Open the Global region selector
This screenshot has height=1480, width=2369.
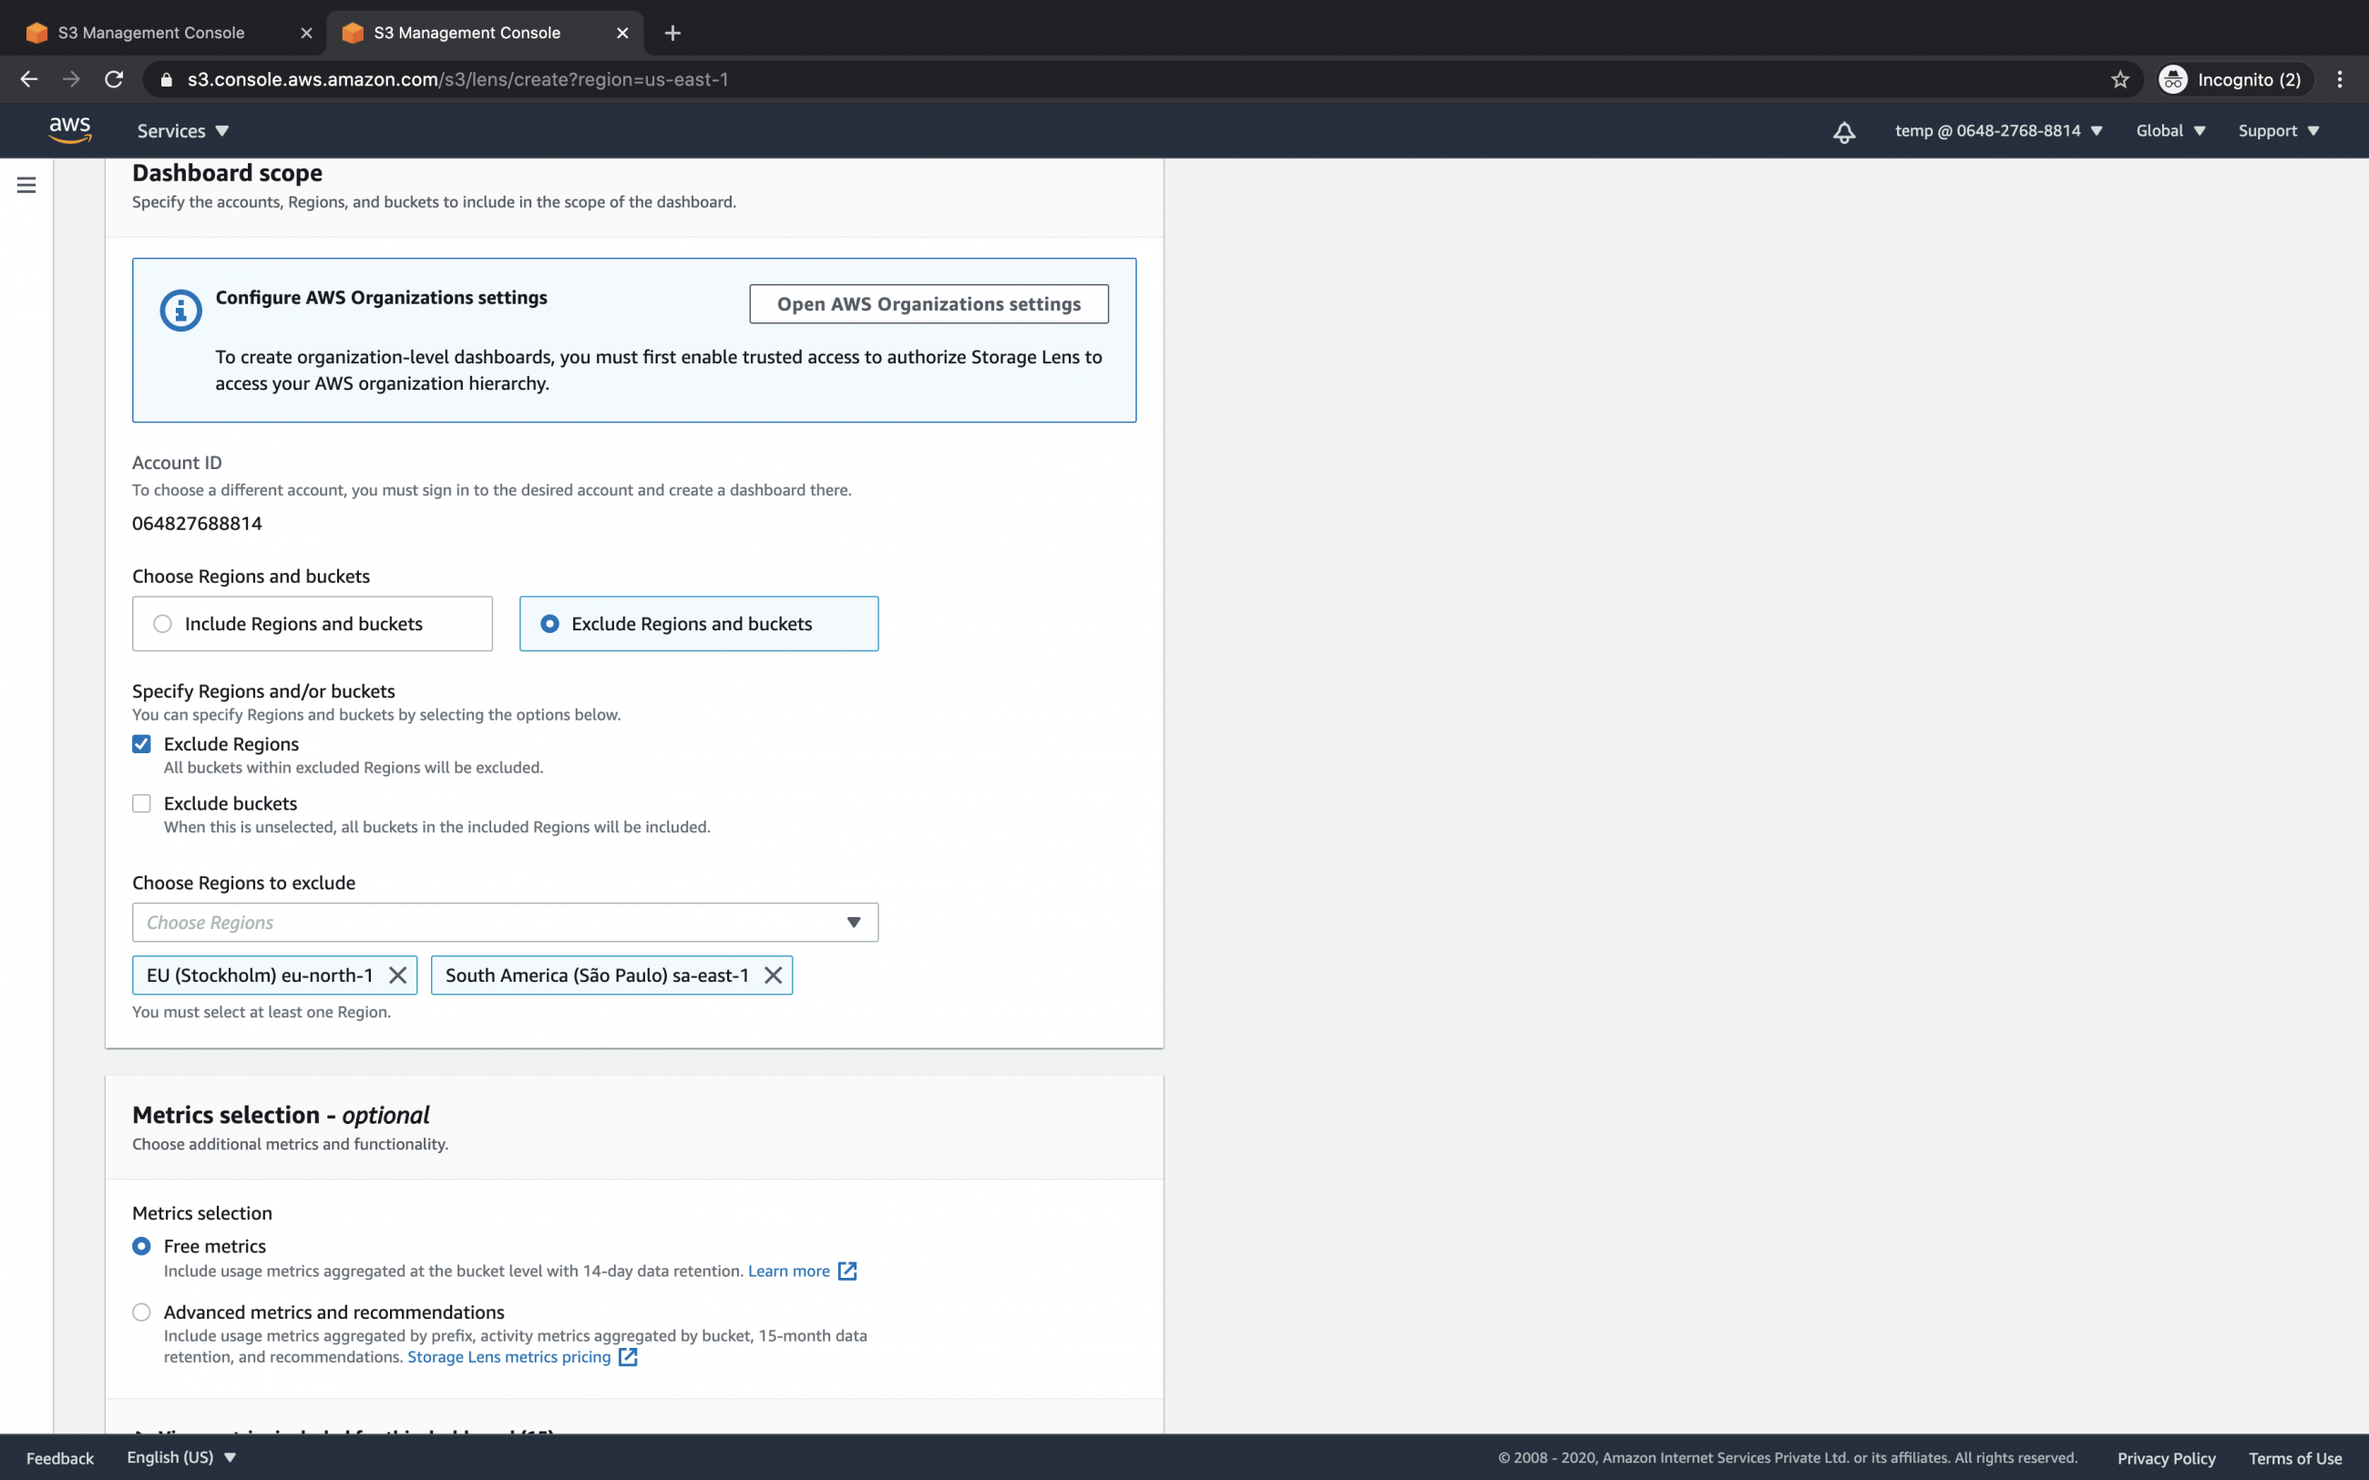pos(2169,131)
